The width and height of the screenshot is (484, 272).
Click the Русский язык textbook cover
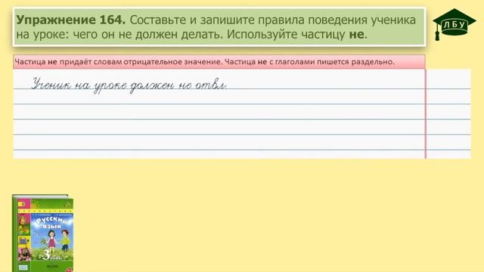(x=43, y=233)
